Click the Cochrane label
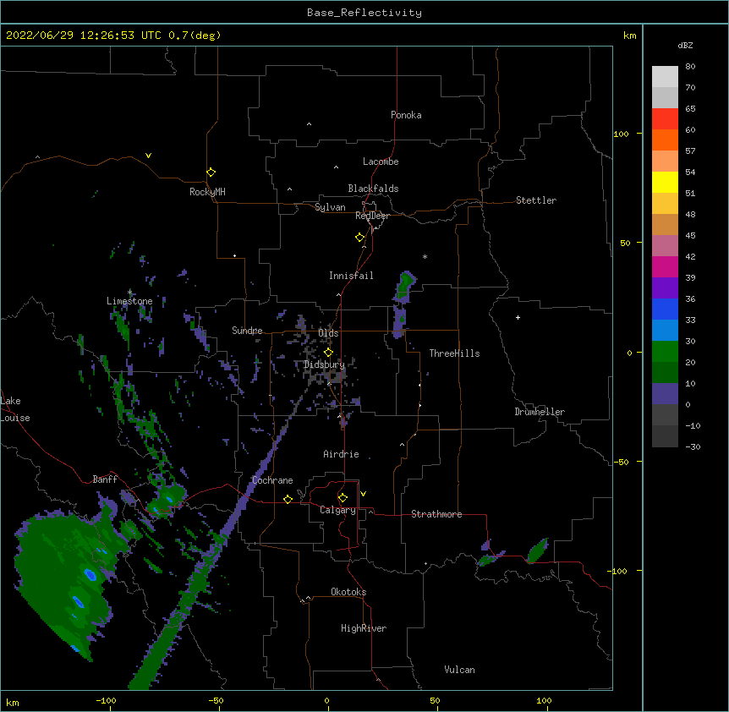Screen dimensions: 729x712 (x=272, y=480)
